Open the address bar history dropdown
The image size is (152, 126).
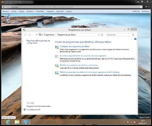(99, 35)
